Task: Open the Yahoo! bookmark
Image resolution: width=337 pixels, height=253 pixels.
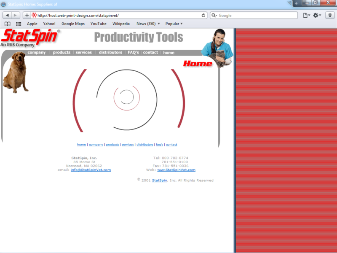Action: pos(49,24)
